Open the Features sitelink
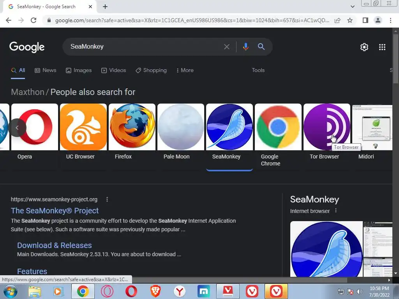 32,271
